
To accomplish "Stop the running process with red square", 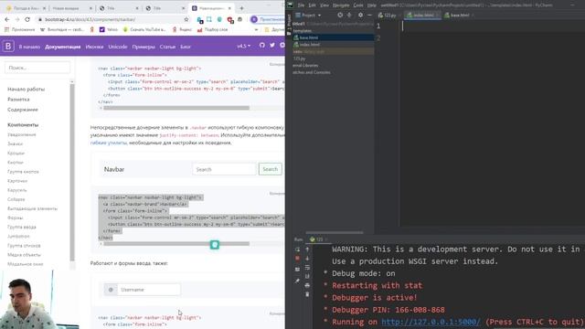I will point(297,258).
